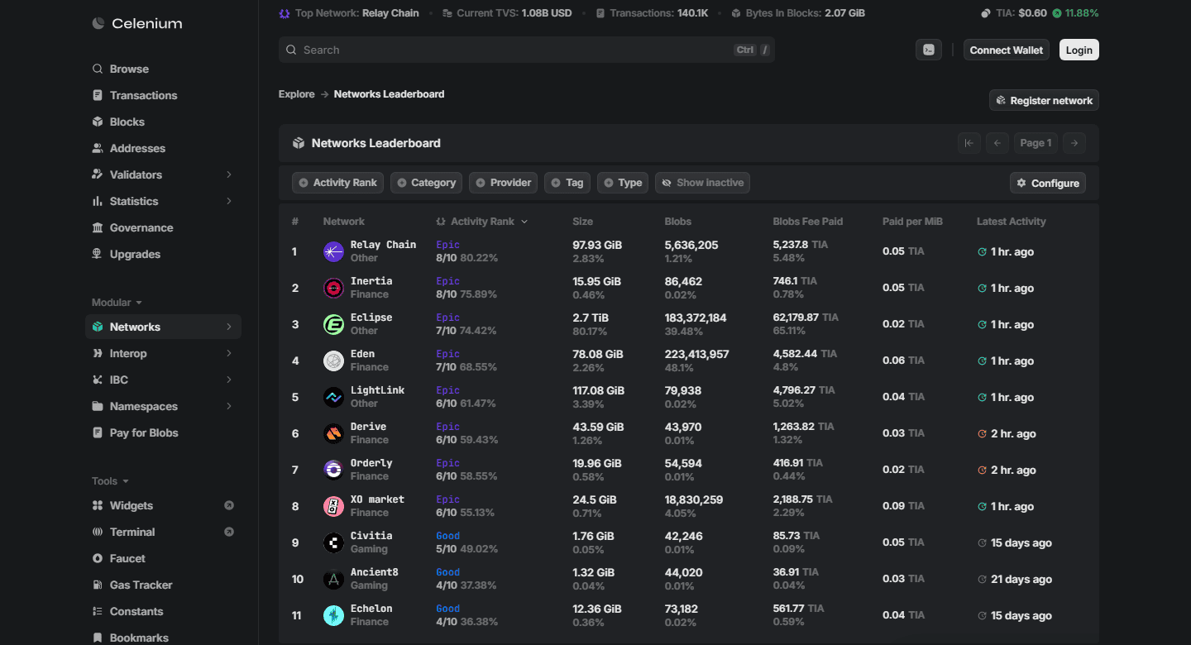The height and width of the screenshot is (645, 1191).
Task: Click the XO market network logo
Action: 333,506
